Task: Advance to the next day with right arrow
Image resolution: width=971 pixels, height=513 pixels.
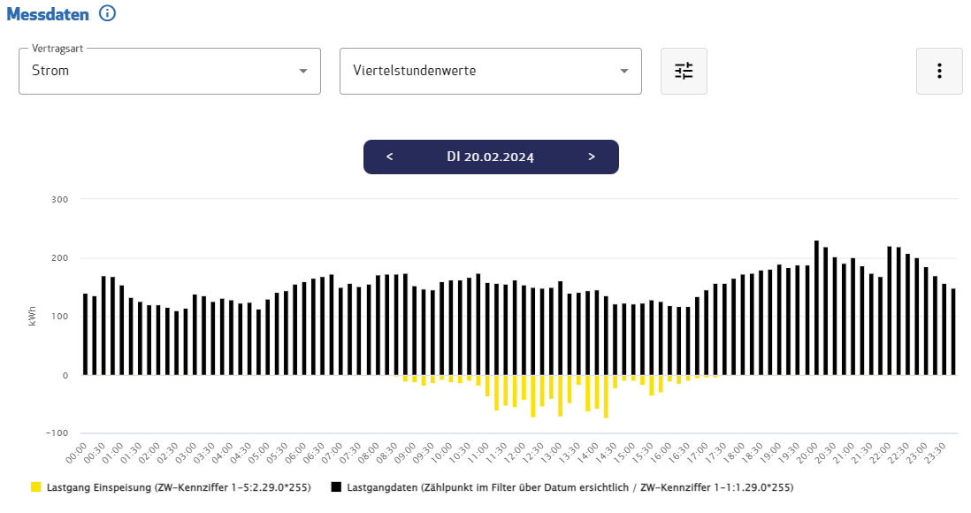Action: pyautogui.click(x=592, y=157)
